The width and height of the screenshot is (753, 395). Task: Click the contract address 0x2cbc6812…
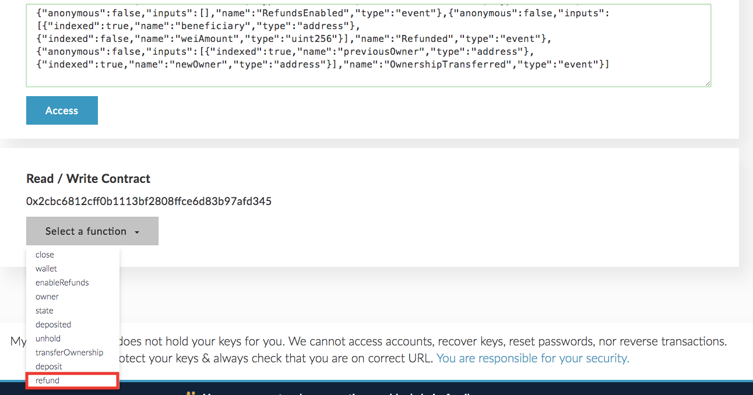point(149,202)
